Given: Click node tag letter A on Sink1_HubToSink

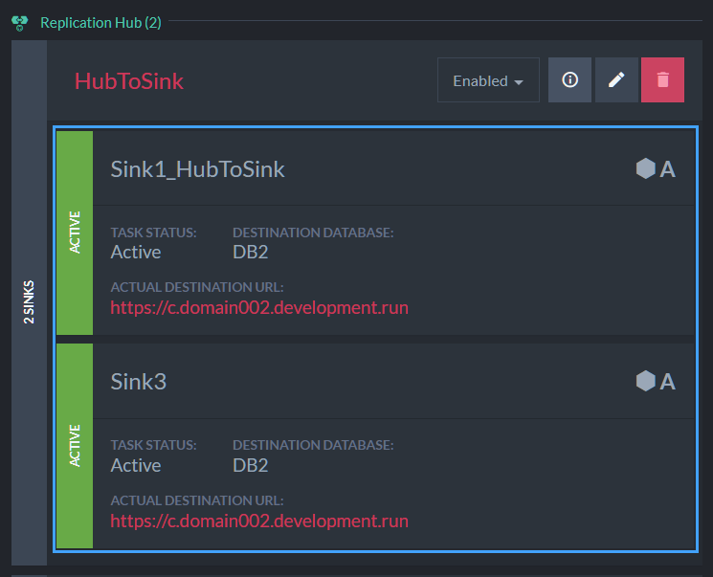Looking at the screenshot, I should tap(667, 169).
